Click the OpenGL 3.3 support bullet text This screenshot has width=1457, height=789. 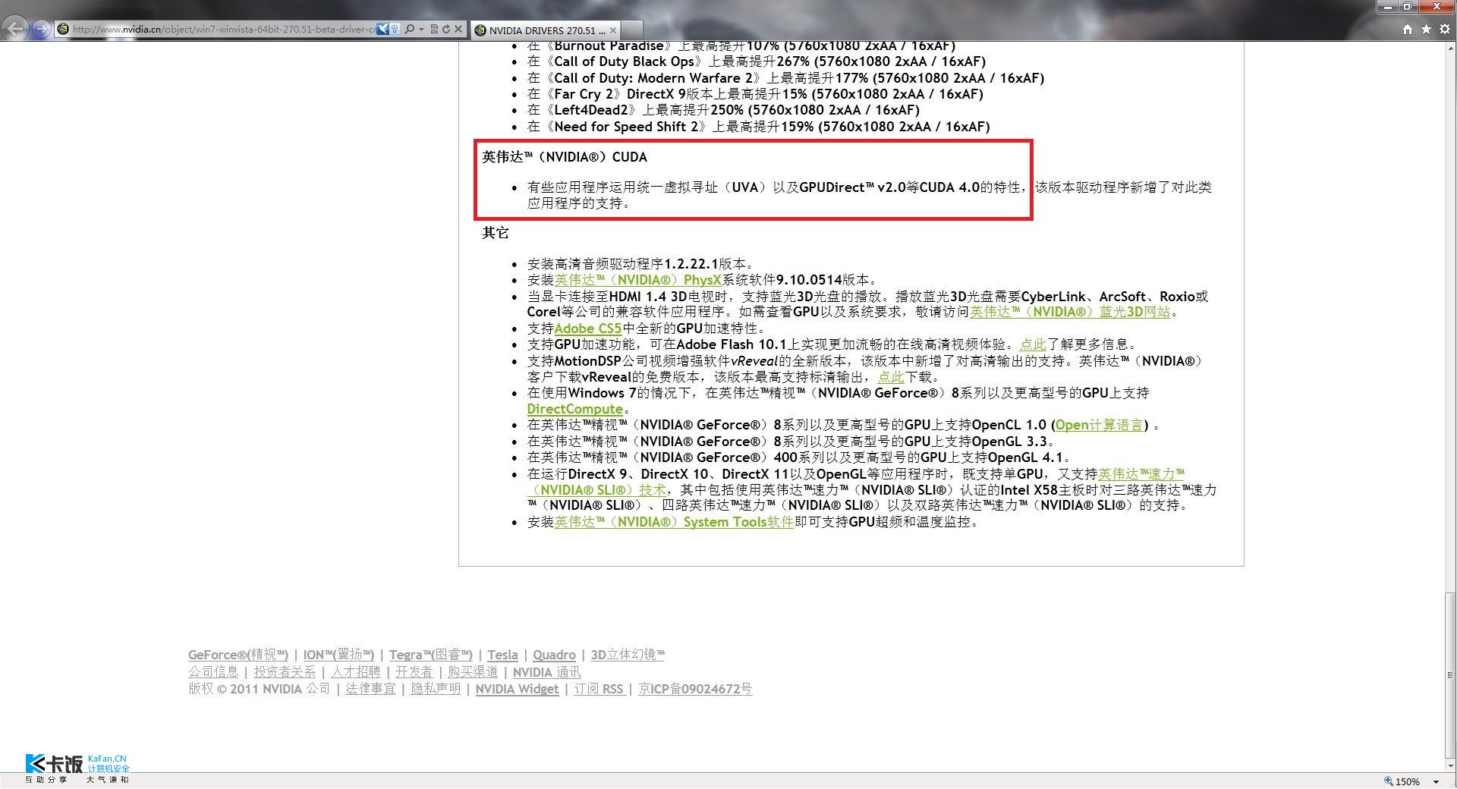point(791,442)
